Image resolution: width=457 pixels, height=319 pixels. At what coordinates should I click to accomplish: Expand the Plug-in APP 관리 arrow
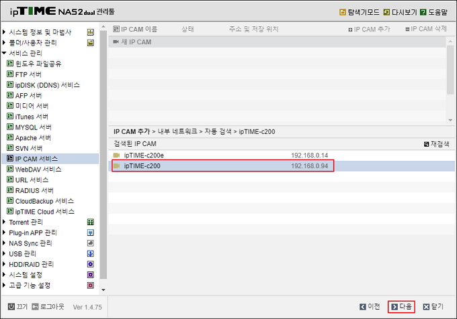(x=4, y=233)
